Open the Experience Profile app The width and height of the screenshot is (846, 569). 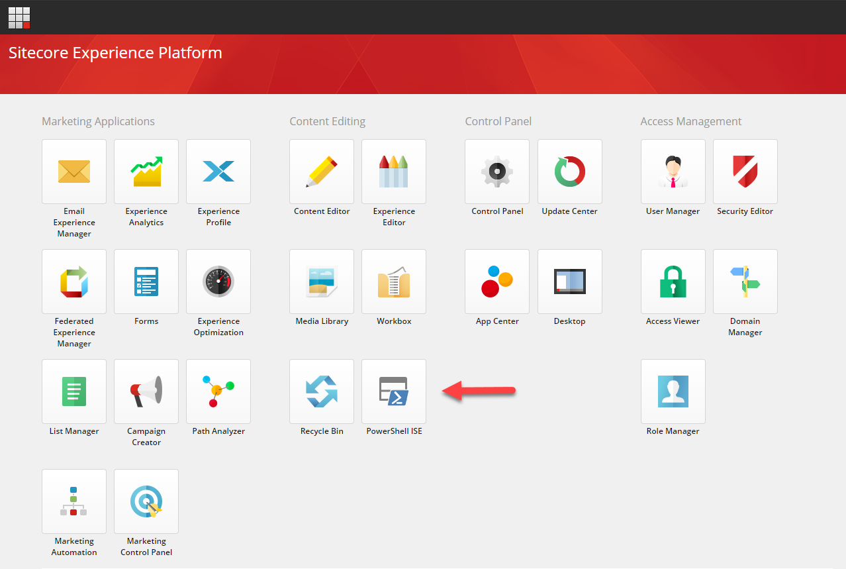click(218, 172)
